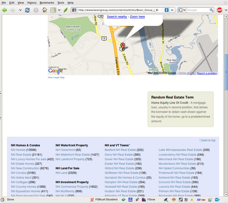The image size is (228, 203).
Task: Go to the Home page icon
Action: 44,10
